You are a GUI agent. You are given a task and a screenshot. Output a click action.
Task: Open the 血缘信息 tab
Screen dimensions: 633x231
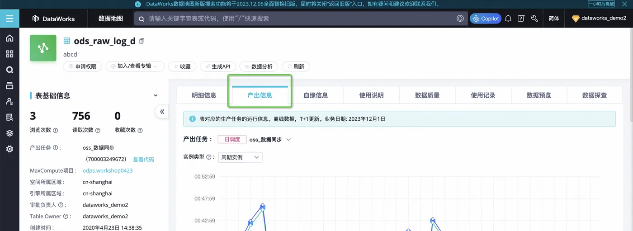pos(316,95)
